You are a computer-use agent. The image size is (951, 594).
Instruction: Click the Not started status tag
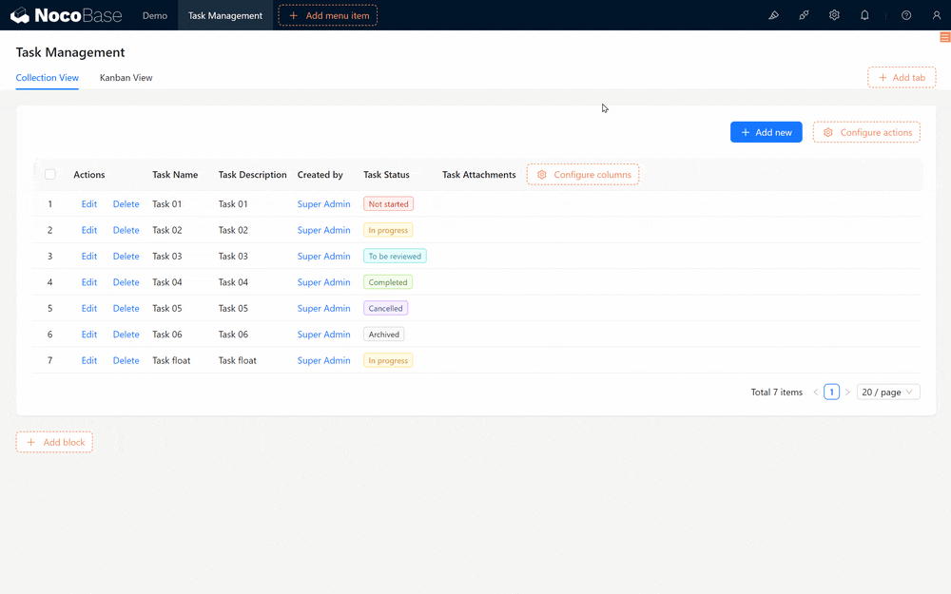(388, 204)
